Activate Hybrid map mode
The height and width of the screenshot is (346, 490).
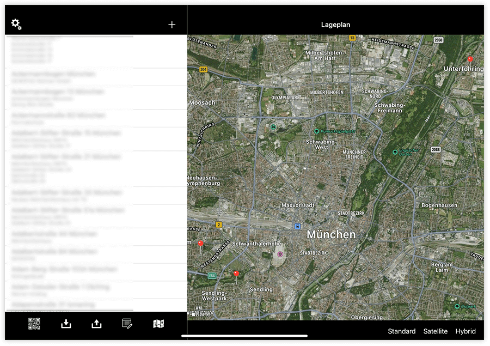coord(465,331)
